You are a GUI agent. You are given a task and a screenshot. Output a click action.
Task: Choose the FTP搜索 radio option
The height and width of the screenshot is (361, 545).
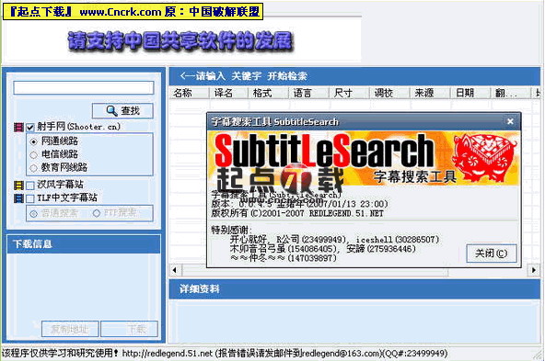point(97,213)
